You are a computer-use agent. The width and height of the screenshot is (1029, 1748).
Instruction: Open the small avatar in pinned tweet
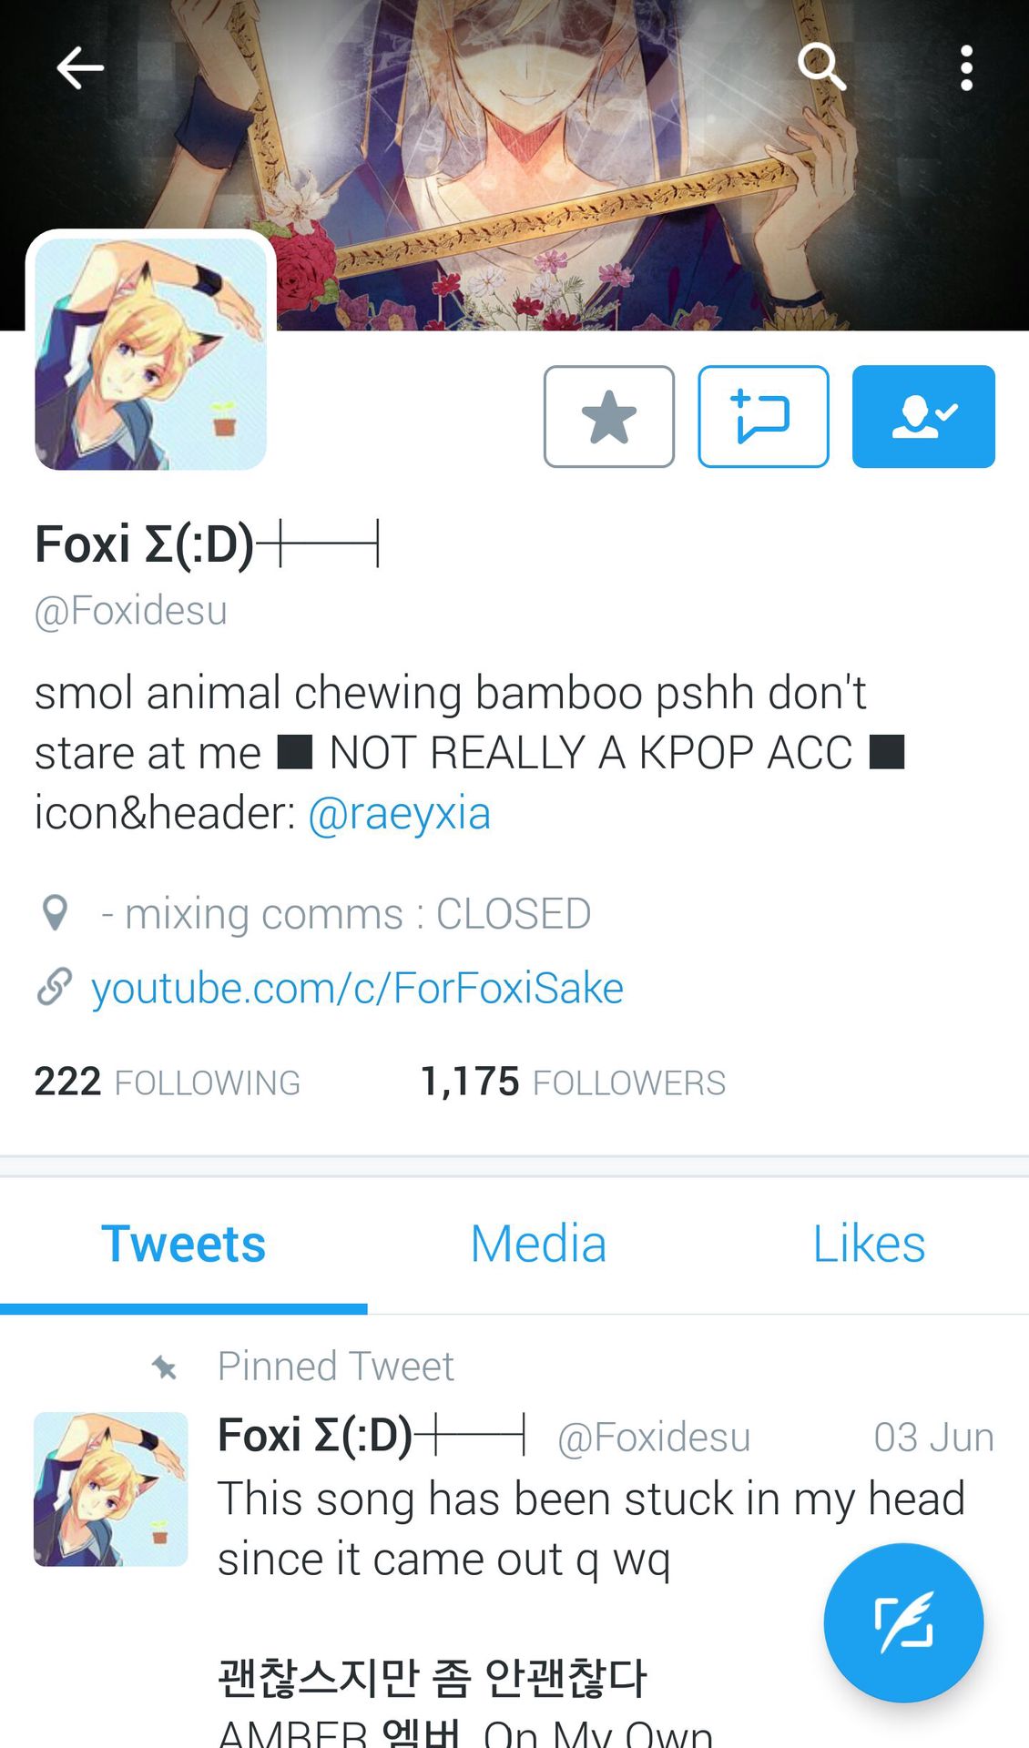111,1489
